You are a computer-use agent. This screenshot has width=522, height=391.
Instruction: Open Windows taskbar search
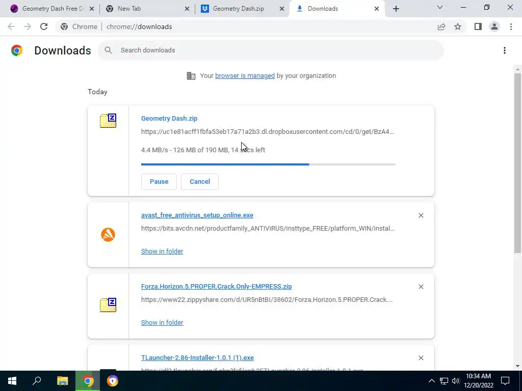click(x=37, y=381)
